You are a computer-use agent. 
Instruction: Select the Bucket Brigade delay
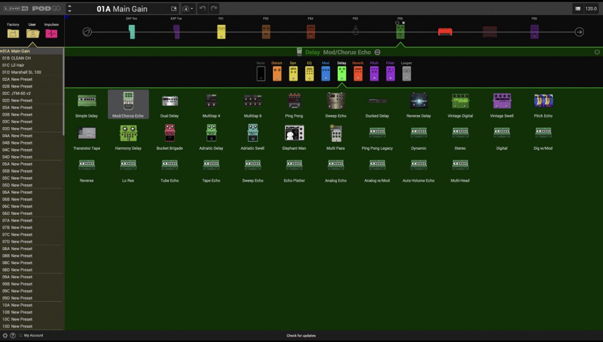coord(169,138)
